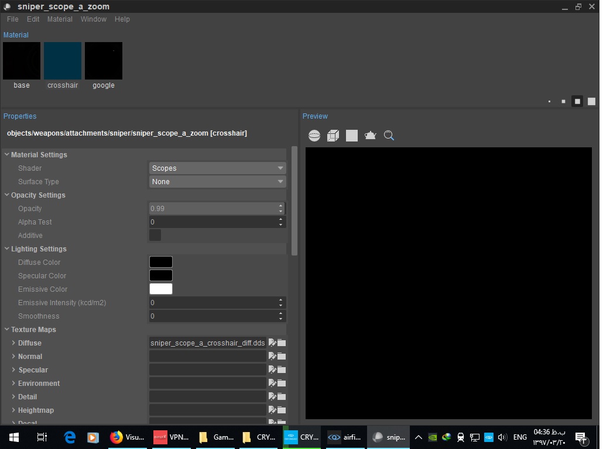Open the Help menu
This screenshot has width=603, height=449.
click(122, 19)
